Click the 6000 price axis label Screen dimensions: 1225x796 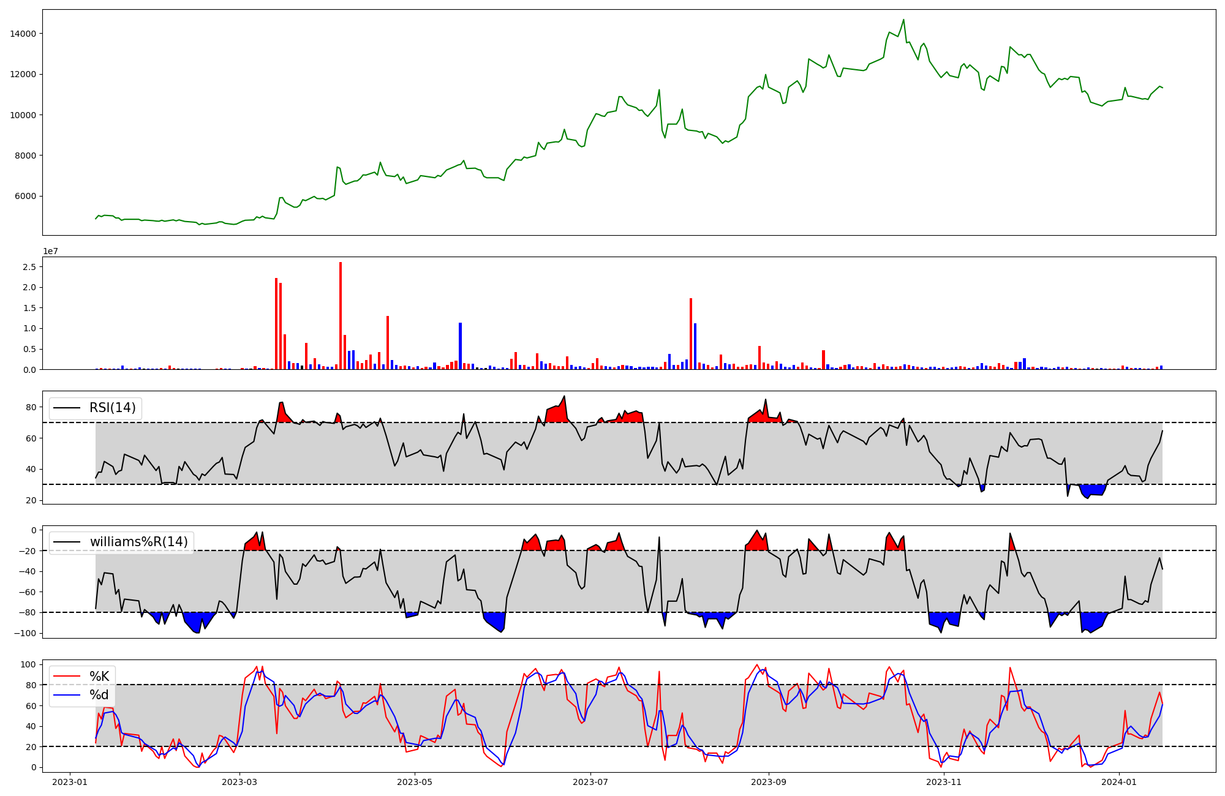(x=25, y=197)
